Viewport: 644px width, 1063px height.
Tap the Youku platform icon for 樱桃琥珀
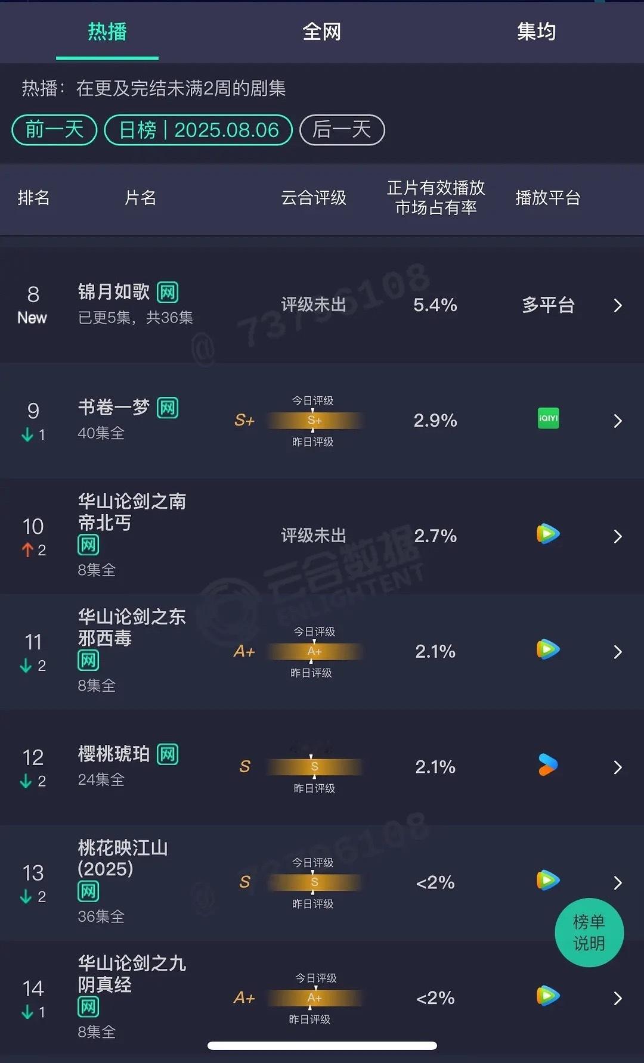pyautogui.click(x=548, y=764)
